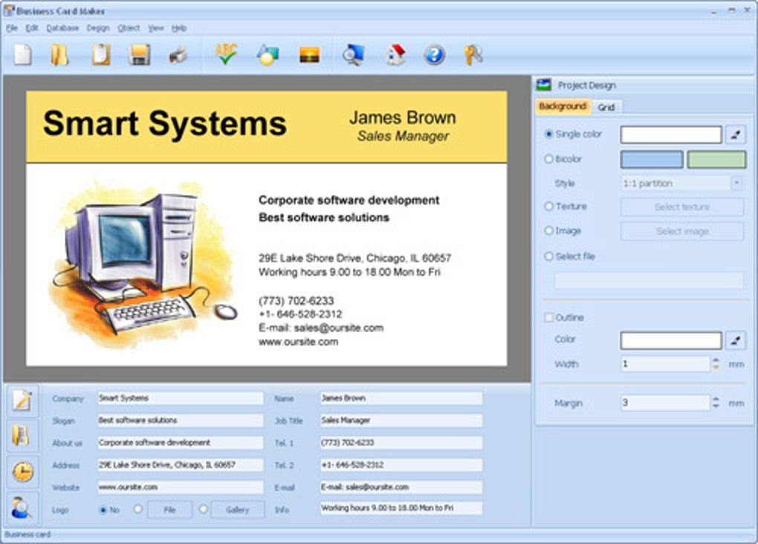Click the blue bicolor swatch
This screenshot has width=758, height=544.
pos(652,159)
